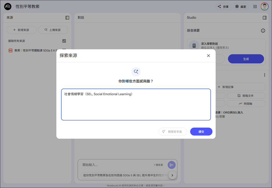Click the info icon beside 語音摘要
272x188 pixels.
tap(263, 30)
